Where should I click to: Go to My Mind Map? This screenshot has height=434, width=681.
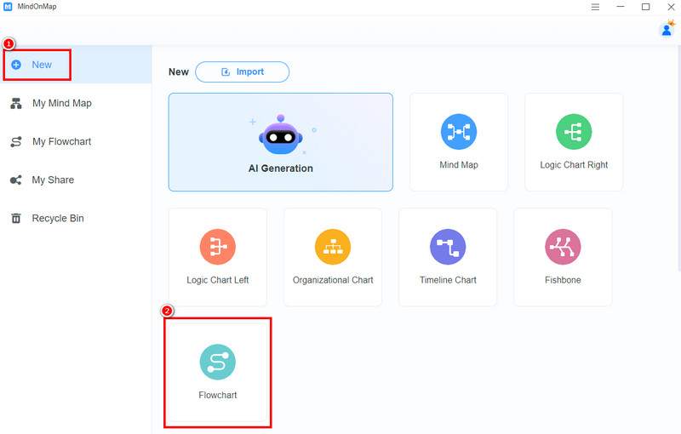click(x=61, y=103)
